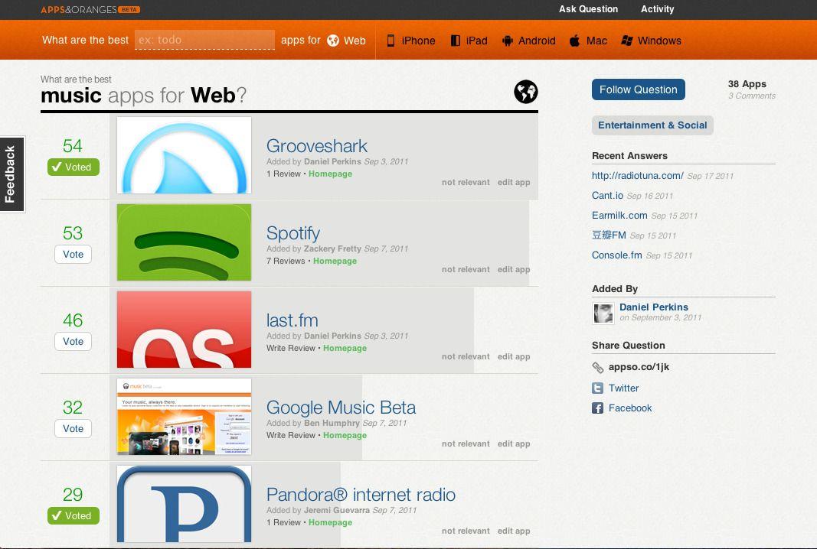817x549 pixels.
Task: Switch to the Mac platform label
Action: (x=596, y=41)
